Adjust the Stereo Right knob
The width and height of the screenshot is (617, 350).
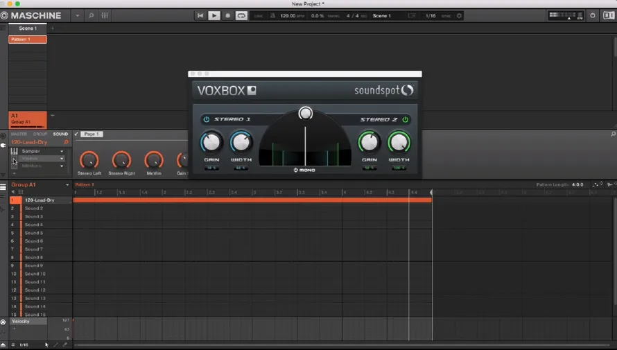121,160
